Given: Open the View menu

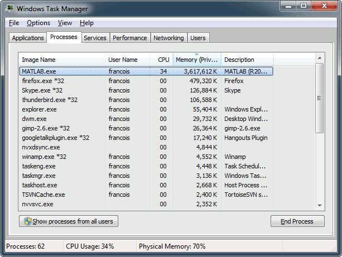Looking at the screenshot, I should coord(65,23).
